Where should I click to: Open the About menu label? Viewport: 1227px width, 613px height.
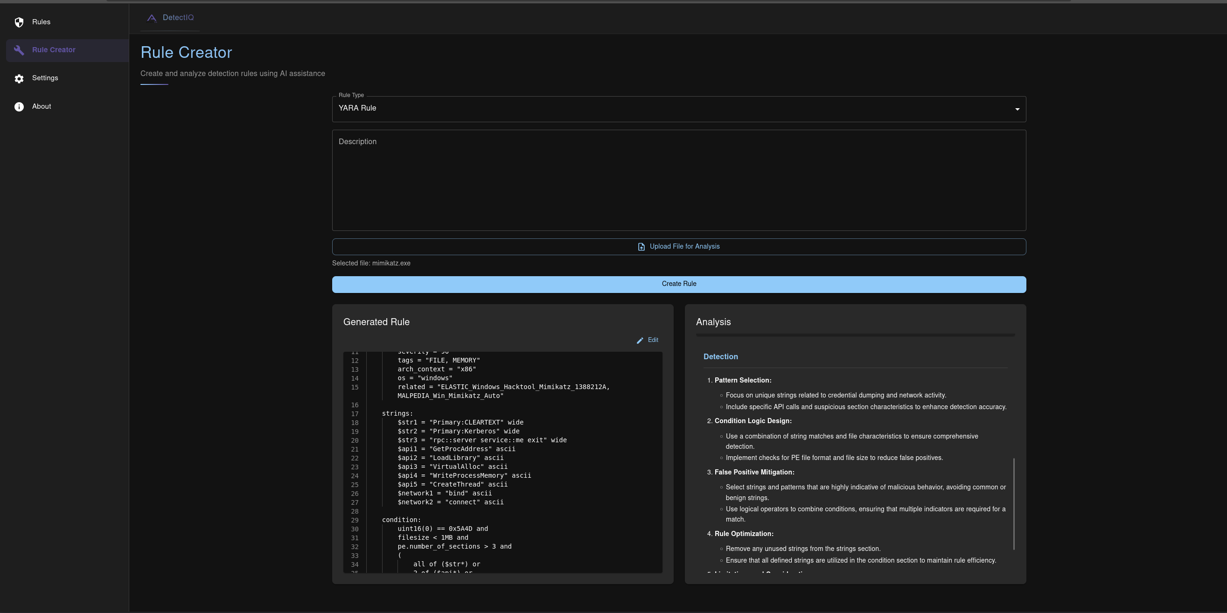pyautogui.click(x=42, y=107)
